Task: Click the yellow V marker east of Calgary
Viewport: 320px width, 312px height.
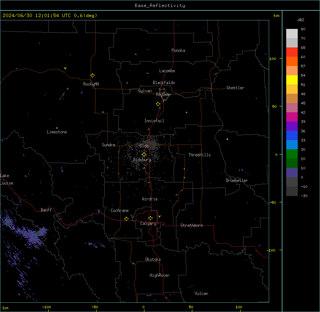Action: coord(159,216)
